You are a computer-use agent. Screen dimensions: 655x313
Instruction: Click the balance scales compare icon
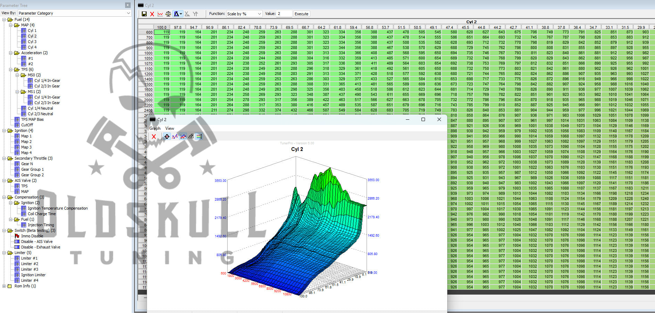coord(168,14)
